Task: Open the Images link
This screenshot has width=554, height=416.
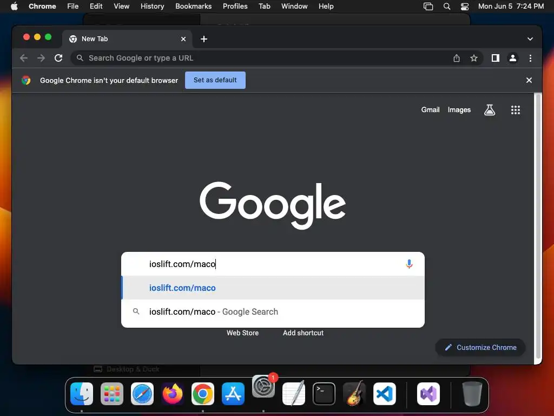Action: [x=459, y=110]
